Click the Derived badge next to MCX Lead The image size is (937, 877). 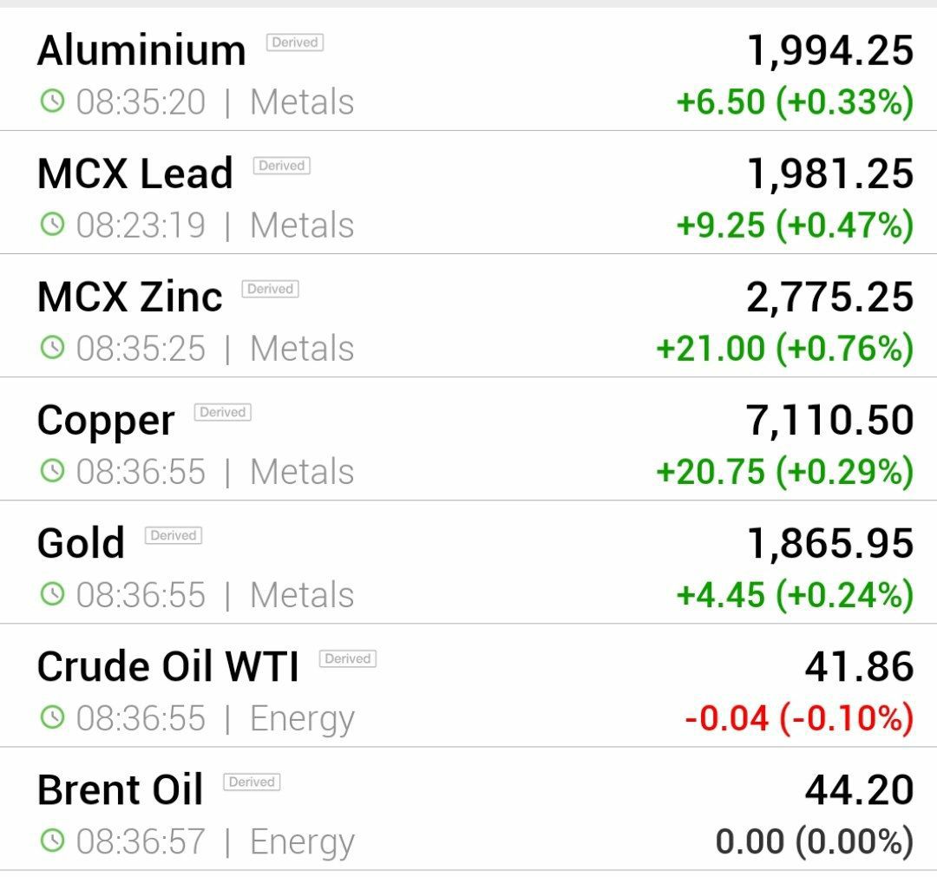pyautogui.click(x=281, y=166)
